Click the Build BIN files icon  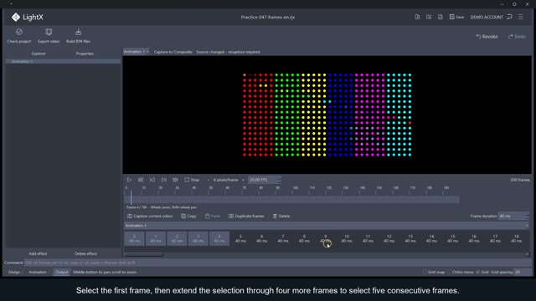pos(78,32)
